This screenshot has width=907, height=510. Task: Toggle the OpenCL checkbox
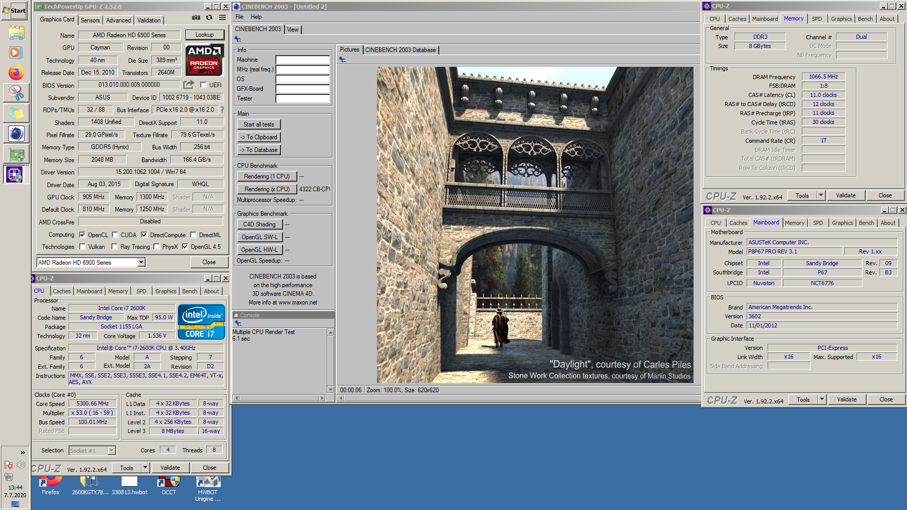pyautogui.click(x=82, y=235)
